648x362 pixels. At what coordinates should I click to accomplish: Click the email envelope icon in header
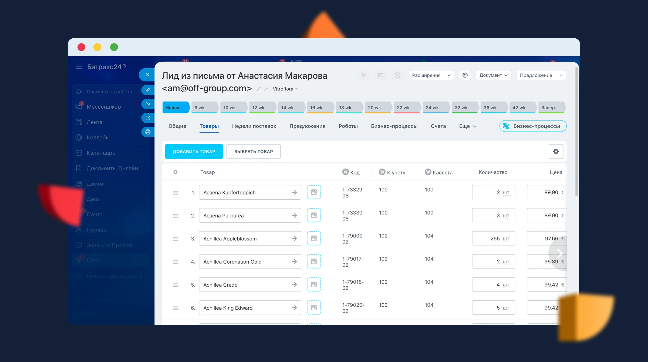pos(380,75)
